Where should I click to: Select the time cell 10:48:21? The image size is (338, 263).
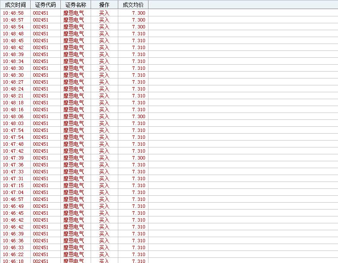tap(13, 96)
